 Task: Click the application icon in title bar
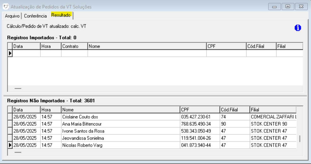[x=6, y=7]
